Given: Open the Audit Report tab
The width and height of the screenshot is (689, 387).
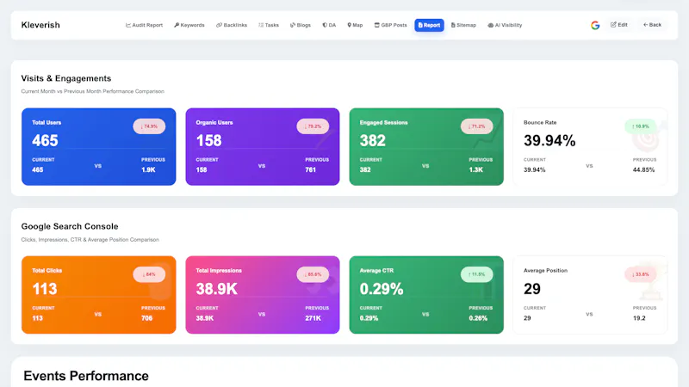Looking at the screenshot, I should click(x=144, y=25).
